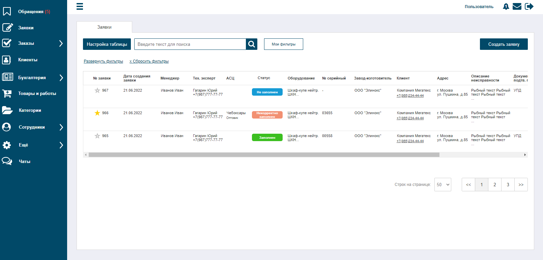Viewport: 543px width, 260px height.
Task: Click the Заказы checkmark icon
Action: click(x=7, y=43)
